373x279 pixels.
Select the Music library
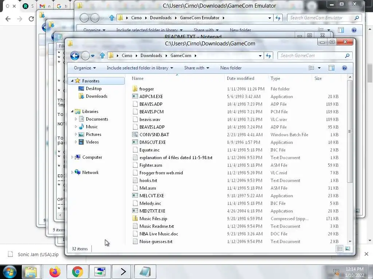[x=91, y=127]
